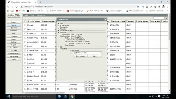Expand the Actual profile section
Screen dimensions: 176x99
(x=64, y=25)
